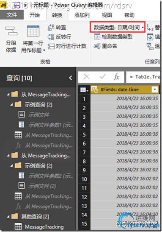The height and width of the screenshot is (232, 162).
Task: Click row 9 cell 2018/4/23 16:02:02
Action: (125, 170)
